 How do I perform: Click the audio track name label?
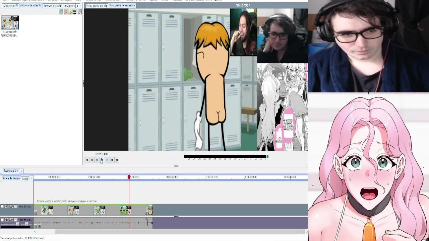(x=25, y=220)
